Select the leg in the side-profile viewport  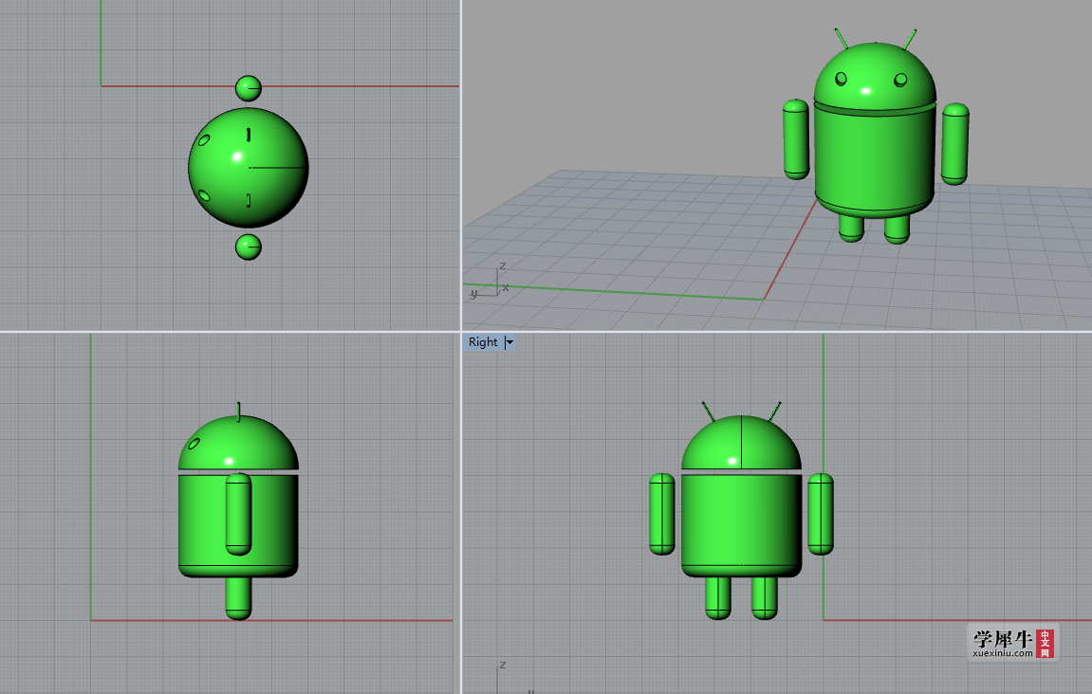tap(238, 598)
